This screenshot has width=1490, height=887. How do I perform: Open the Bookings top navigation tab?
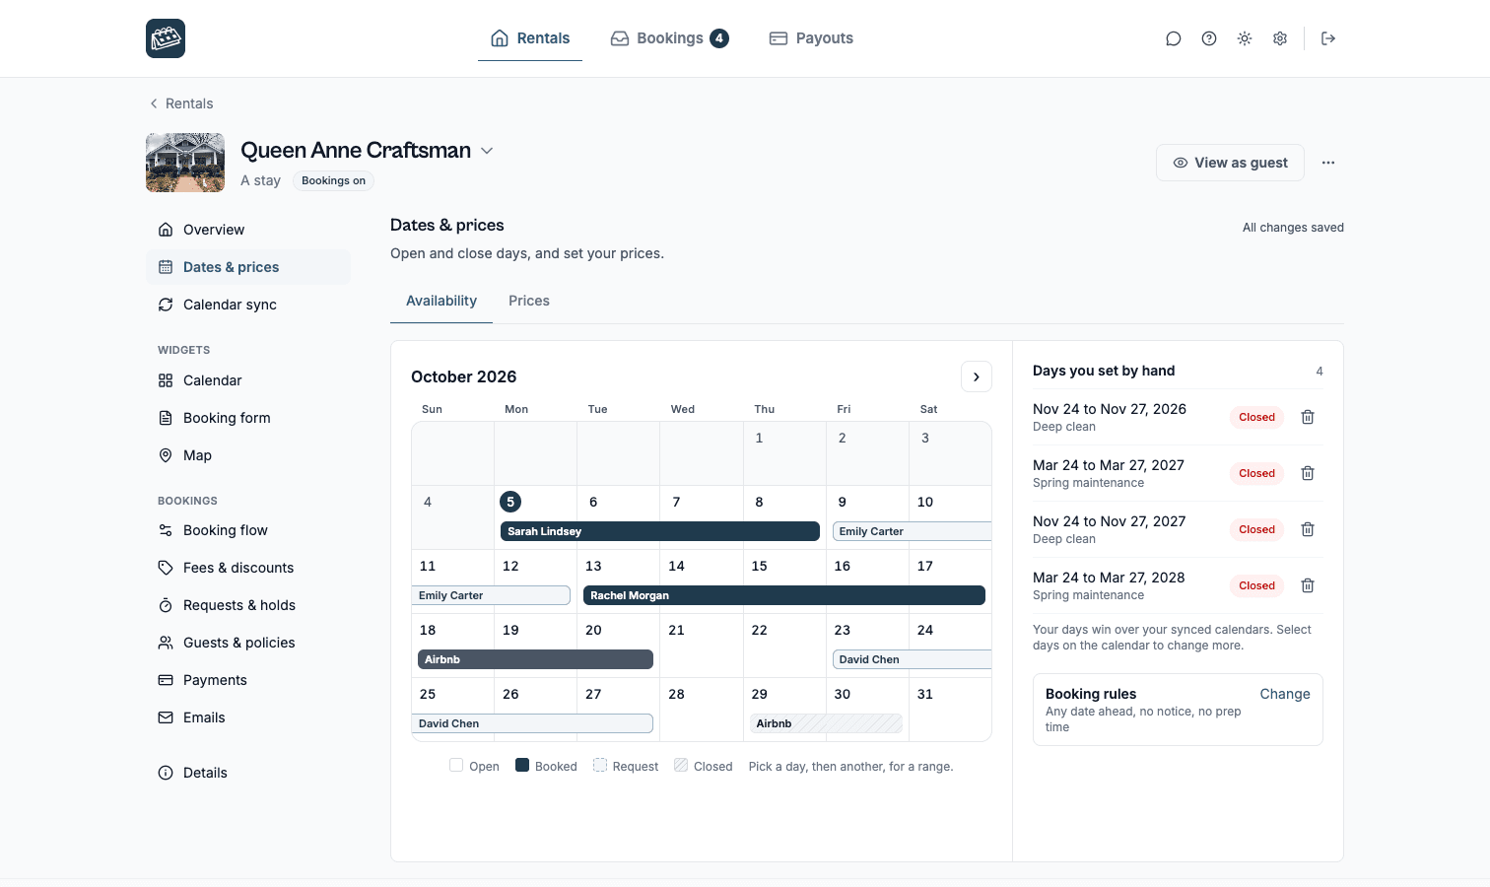(x=670, y=38)
